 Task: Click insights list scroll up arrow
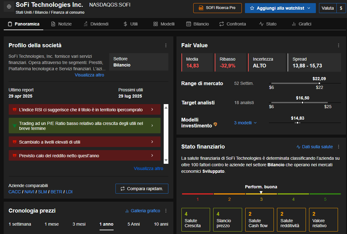pyautogui.click(x=166, y=108)
